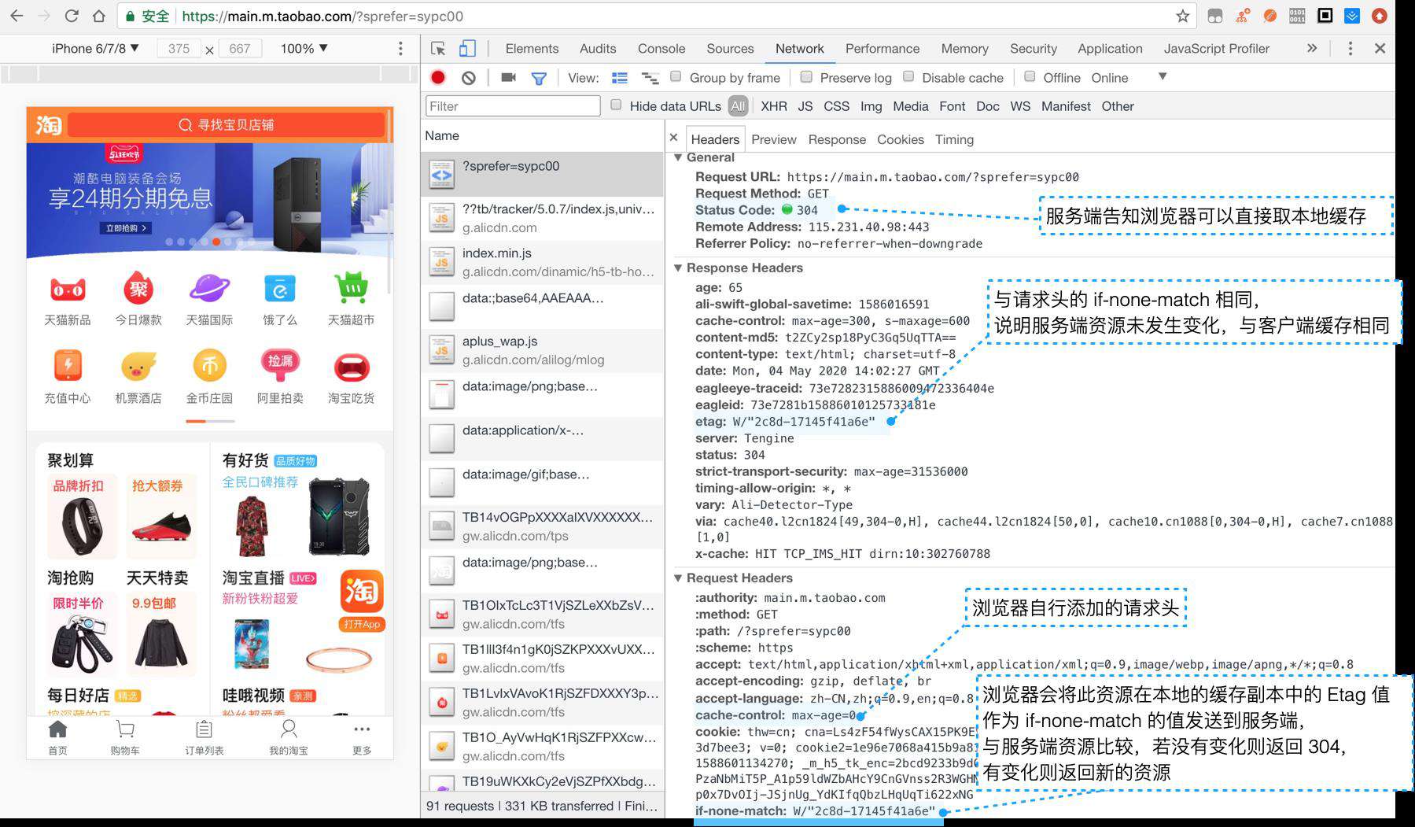Switch to the Console tab

661,49
